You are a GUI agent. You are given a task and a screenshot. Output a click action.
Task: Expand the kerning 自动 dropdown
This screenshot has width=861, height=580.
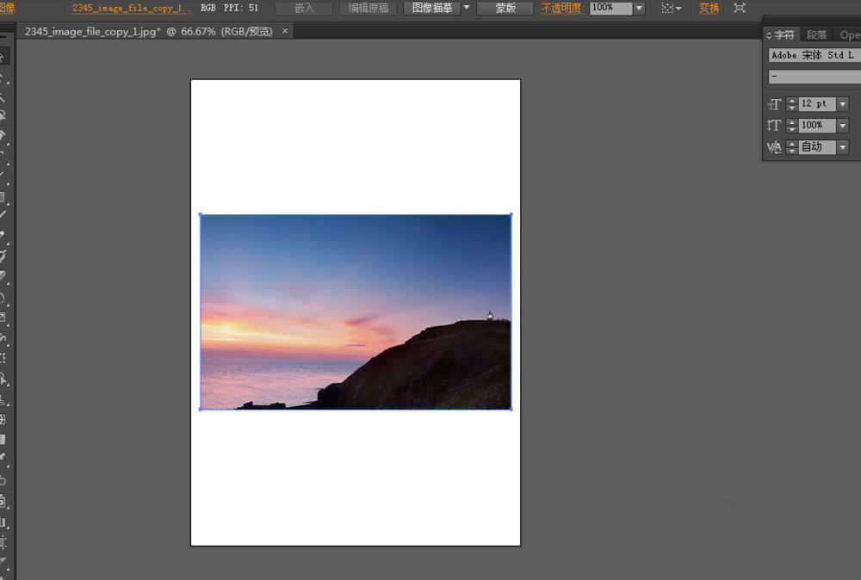click(843, 147)
